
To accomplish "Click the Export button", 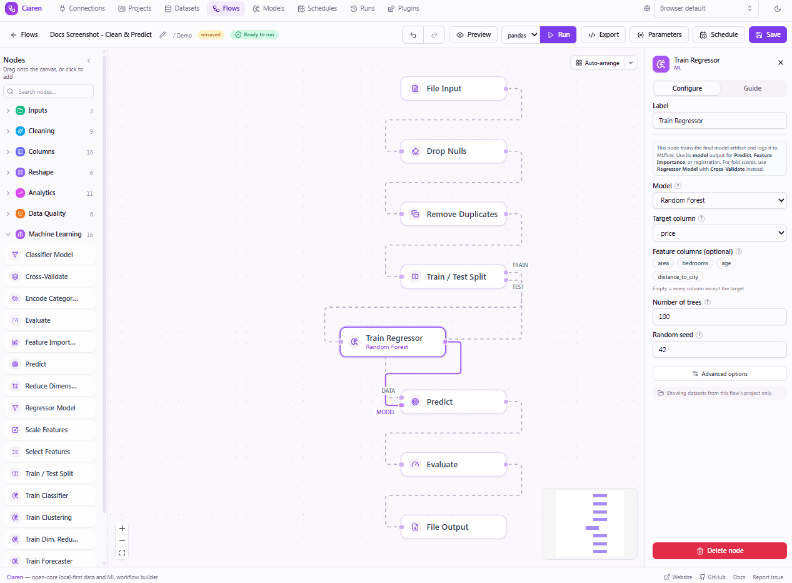I will pyautogui.click(x=603, y=35).
